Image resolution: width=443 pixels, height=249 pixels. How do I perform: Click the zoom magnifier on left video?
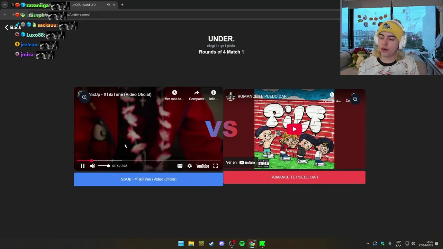(84, 98)
